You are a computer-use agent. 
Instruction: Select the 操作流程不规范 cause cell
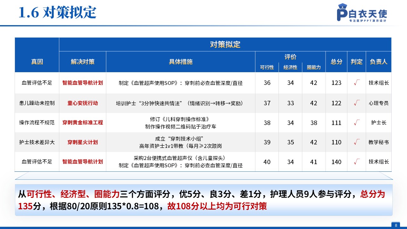37,122
